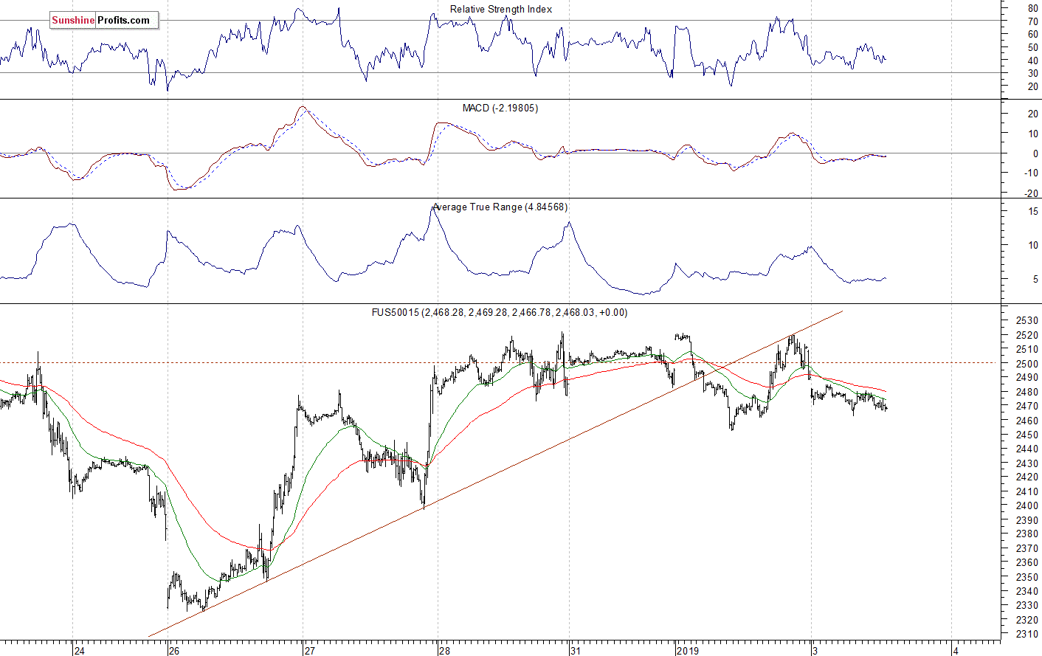Click the 2400 price axis value
Image resolution: width=1042 pixels, height=656 pixels.
pos(1027,506)
